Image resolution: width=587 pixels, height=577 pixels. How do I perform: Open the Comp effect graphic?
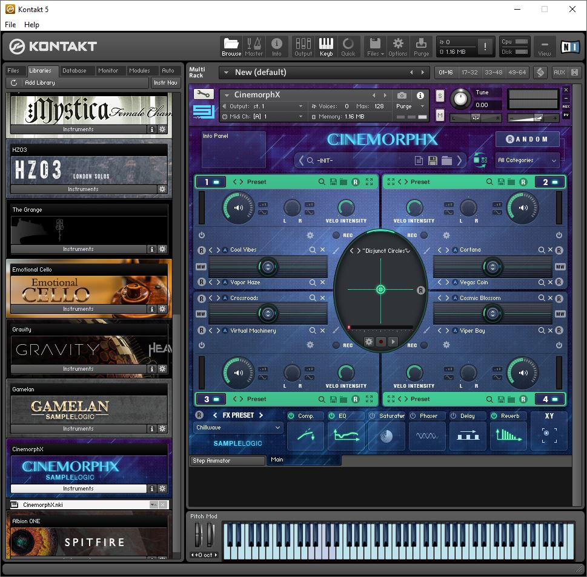(x=305, y=435)
